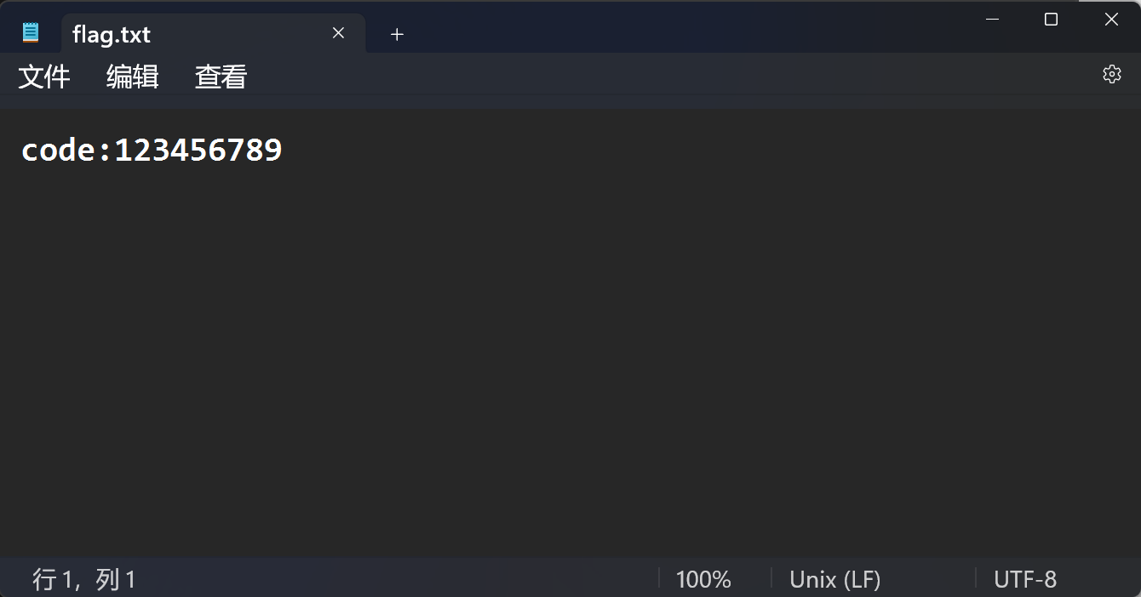This screenshot has height=597, width=1141.
Task: Select the flag.txt tab
Action: pyautogui.click(x=170, y=34)
